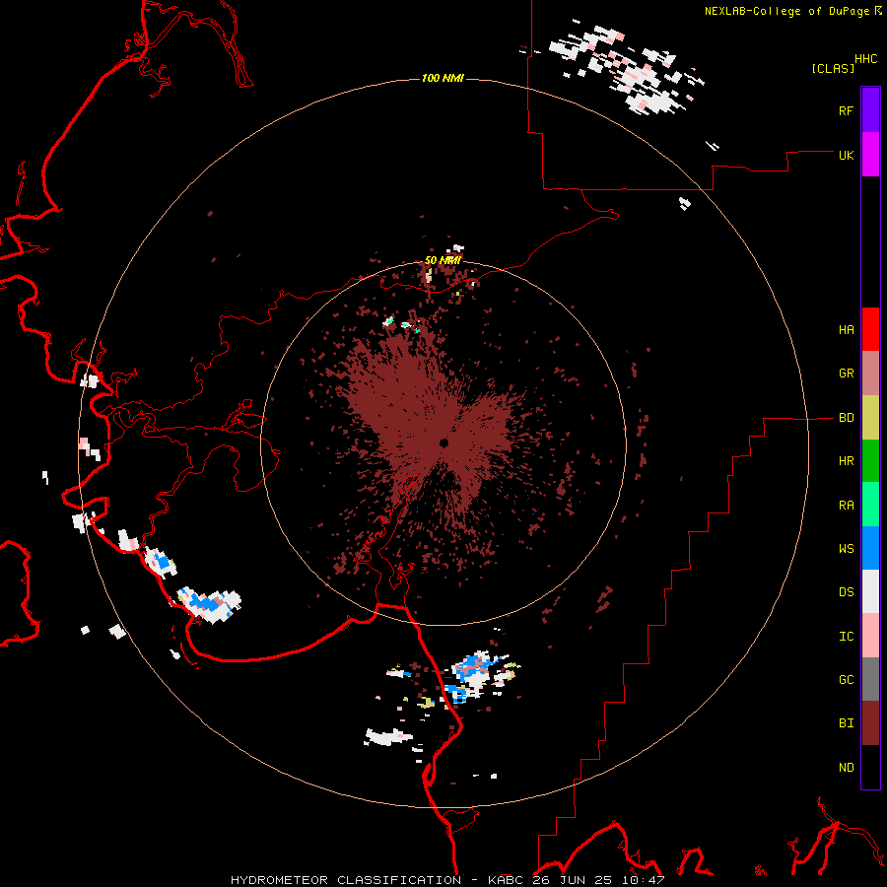The image size is (887, 887).
Task: Click the HHC product label
Action: [x=866, y=59]
